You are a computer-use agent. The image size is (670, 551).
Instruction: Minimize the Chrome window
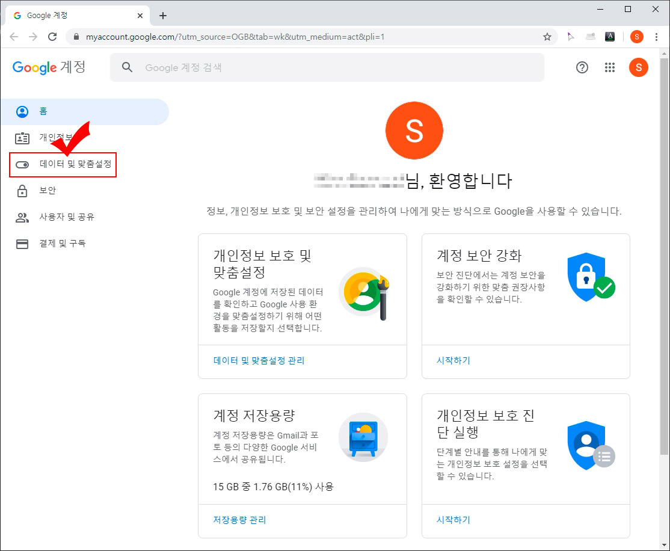[x=600, y=9]
